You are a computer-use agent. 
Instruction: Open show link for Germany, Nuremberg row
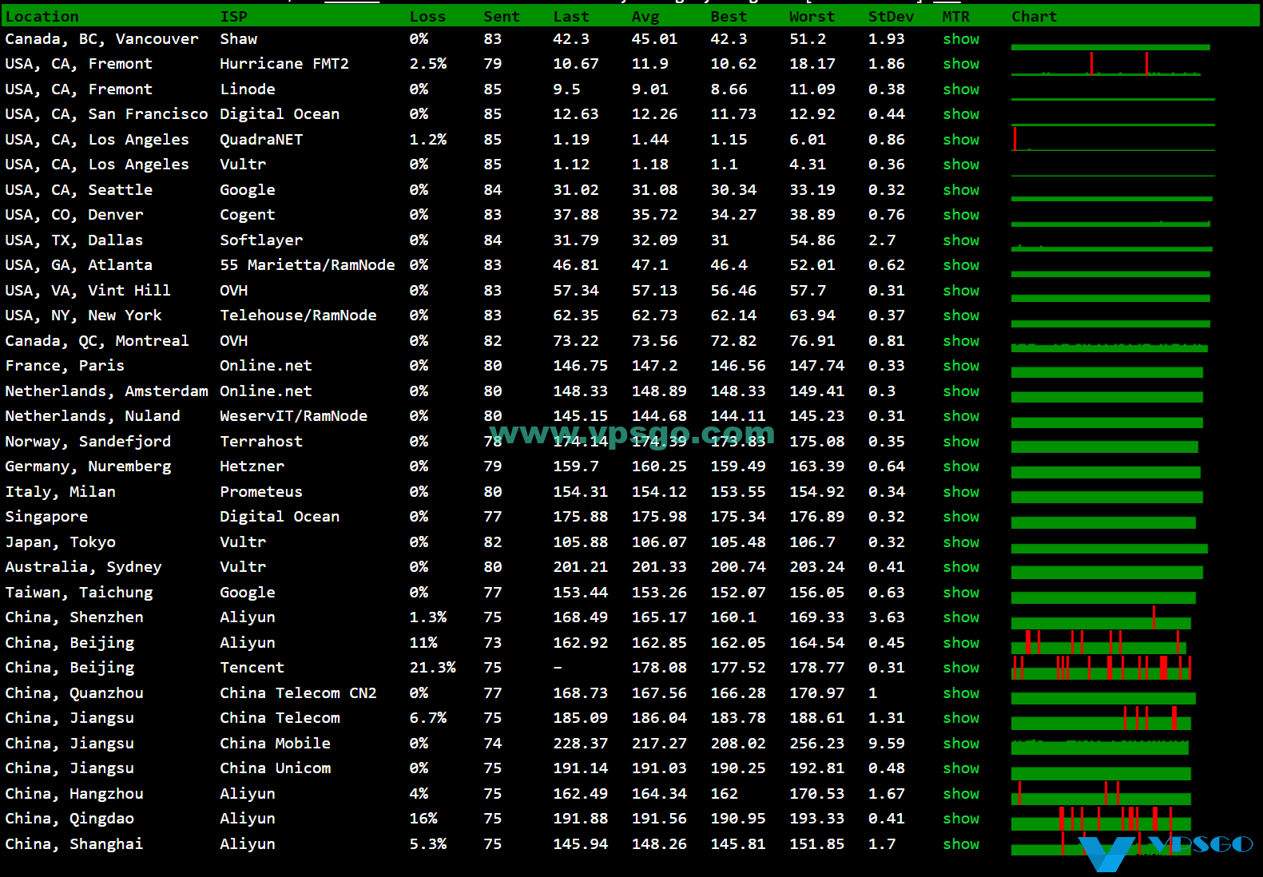point(960,466)
